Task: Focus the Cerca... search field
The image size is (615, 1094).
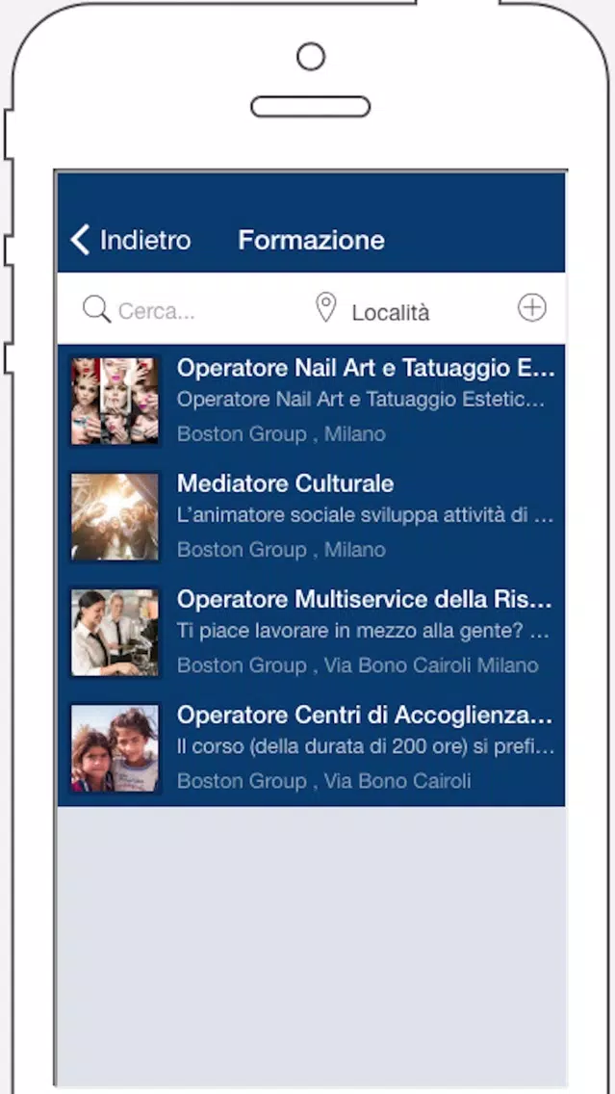Action: coord(157,311)
